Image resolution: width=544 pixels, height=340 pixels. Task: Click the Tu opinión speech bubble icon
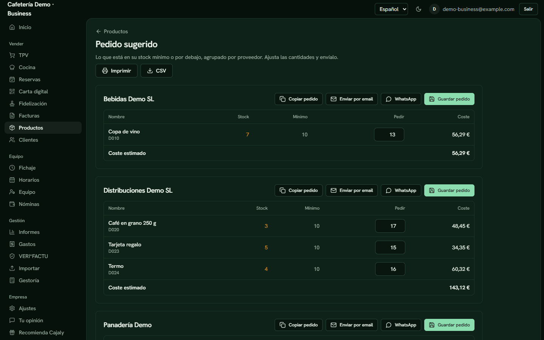click(12, 320)
